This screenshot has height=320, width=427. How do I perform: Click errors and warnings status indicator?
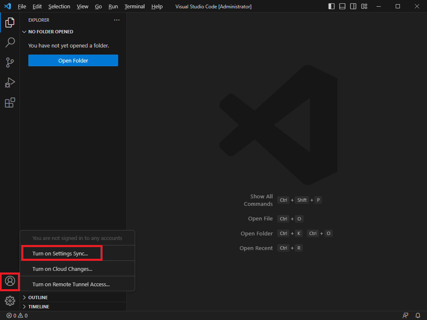tap(17, 315)
